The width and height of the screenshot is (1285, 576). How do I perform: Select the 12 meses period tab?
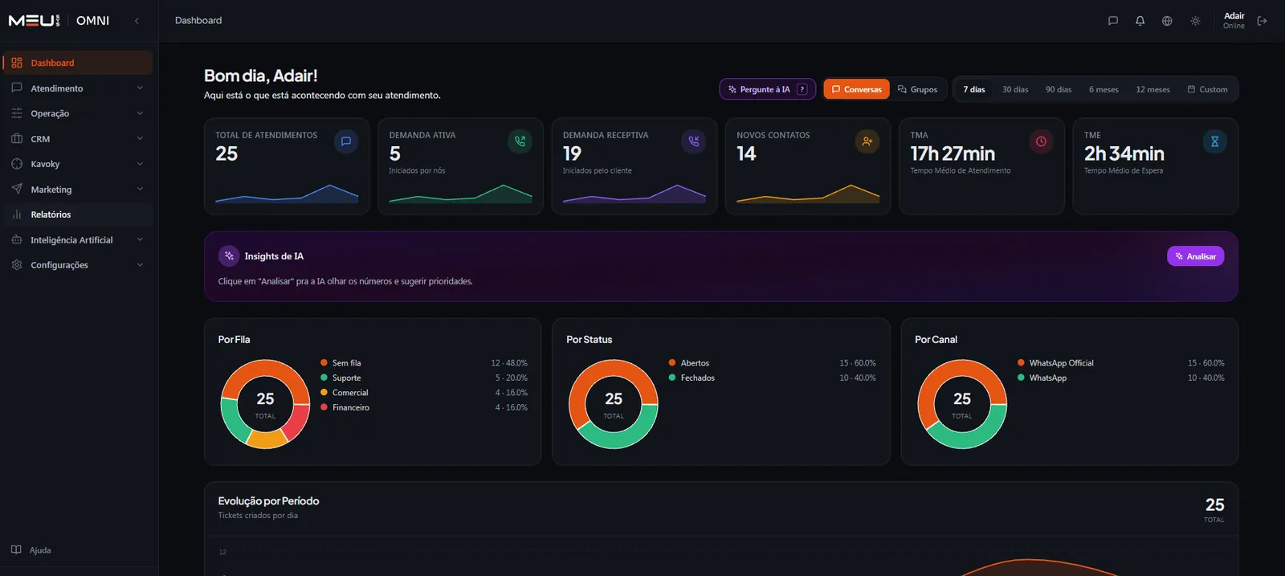[x=1152, y=89]
